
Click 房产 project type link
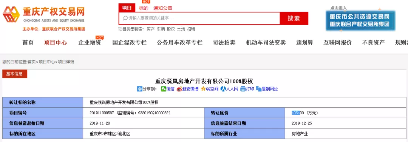tap(151, 29)
